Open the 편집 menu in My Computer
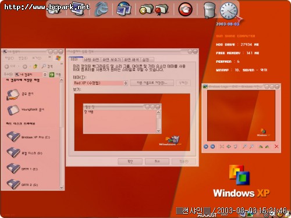The width and height of the screenshot is (291, 218). coord(23,58)
